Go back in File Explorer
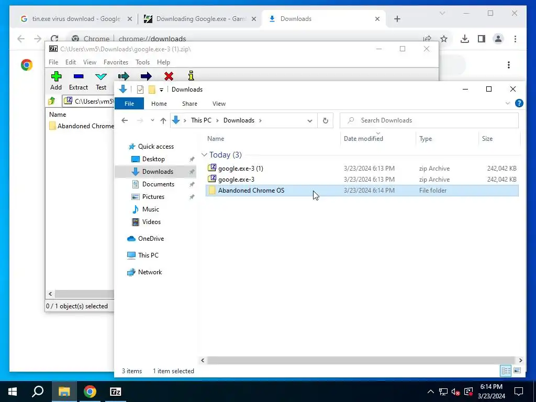 click(125, 120)
